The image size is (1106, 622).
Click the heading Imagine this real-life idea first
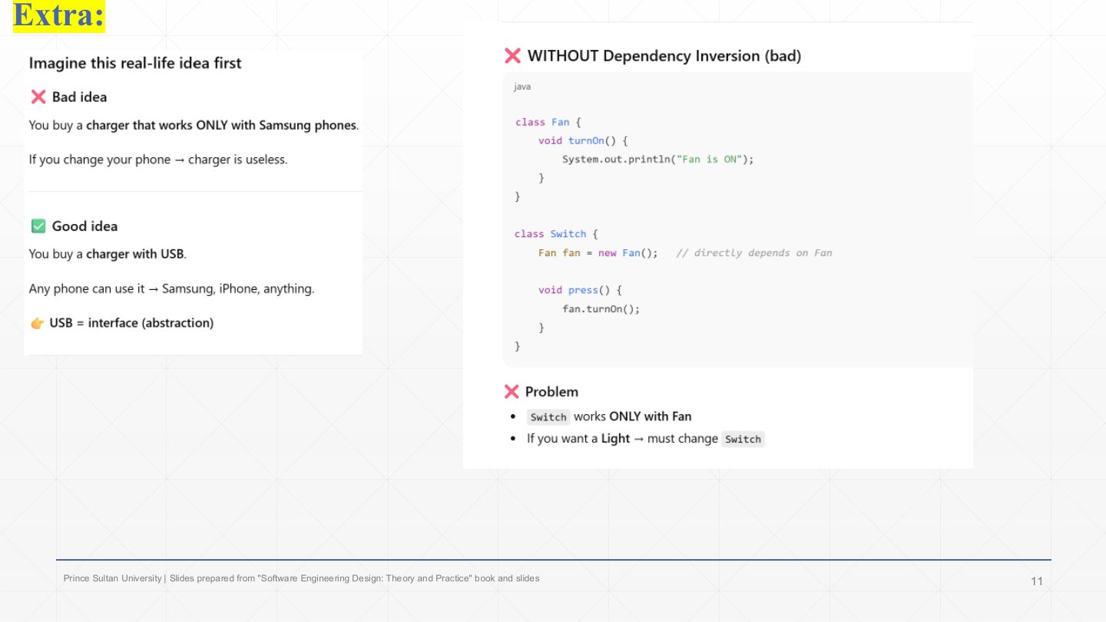pyautogui.click(x=135, y=63)
